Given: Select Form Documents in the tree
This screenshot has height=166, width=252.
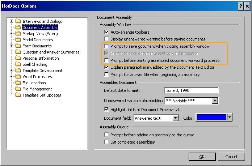Looking at the screenshot, I should tap(37, 46).
